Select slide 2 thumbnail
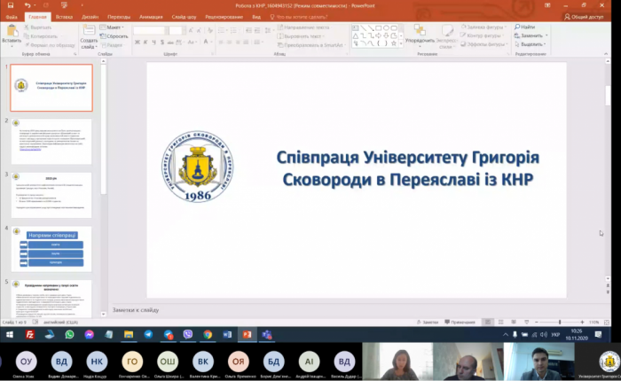The height and width of the screenshot is (381, 621). click(51, 141)
